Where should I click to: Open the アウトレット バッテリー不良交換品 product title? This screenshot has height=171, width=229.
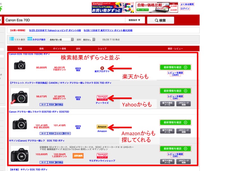(x=60, y=83)
